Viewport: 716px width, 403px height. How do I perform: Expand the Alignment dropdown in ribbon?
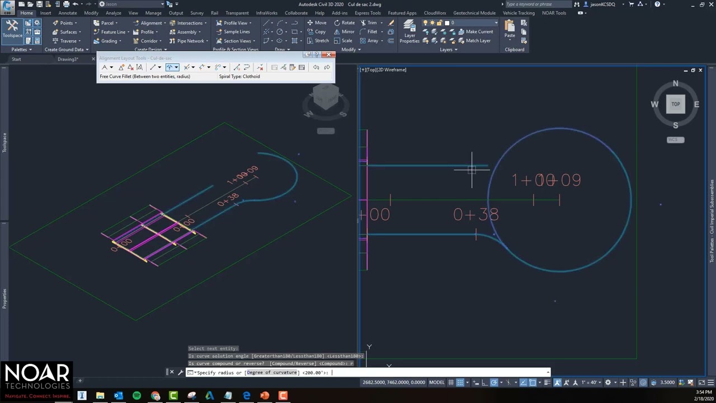[165, 23]
